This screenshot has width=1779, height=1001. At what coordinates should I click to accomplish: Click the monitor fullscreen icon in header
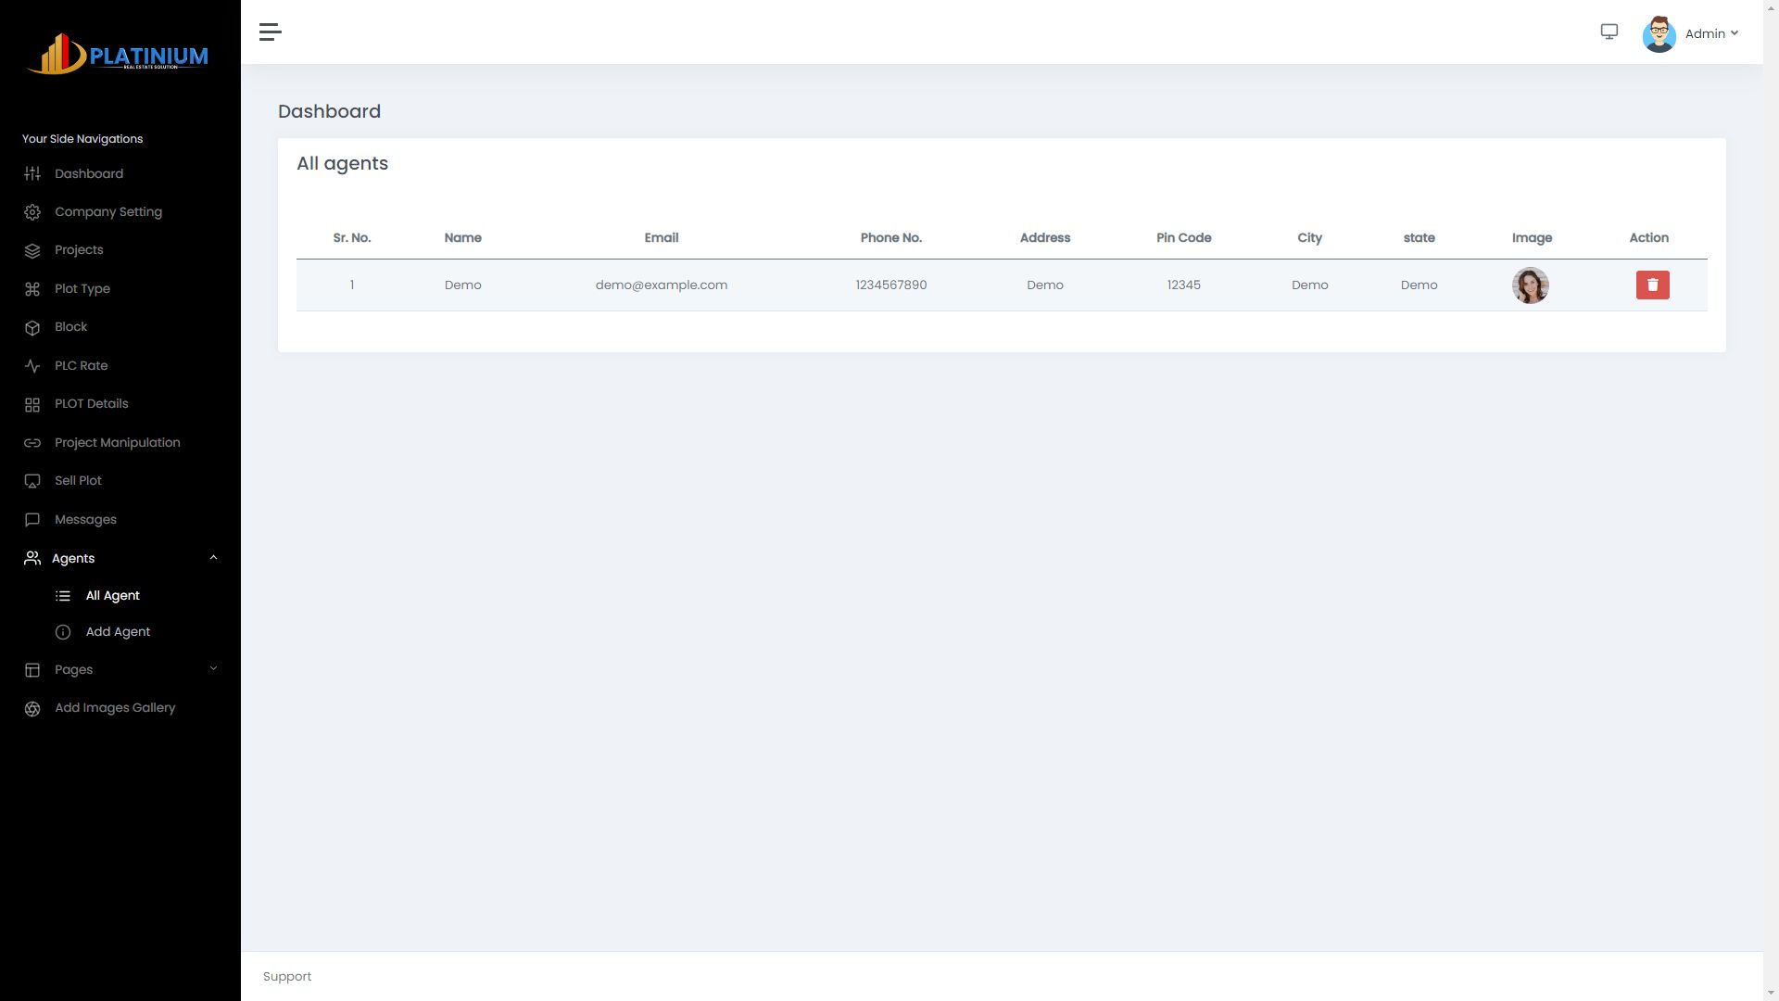(x=1609, y=32)
